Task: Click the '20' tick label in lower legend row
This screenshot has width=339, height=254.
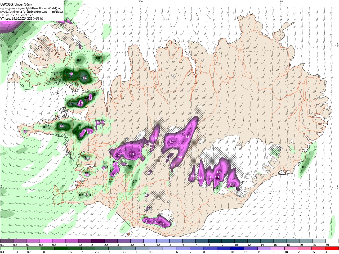Action: [300, 252]
